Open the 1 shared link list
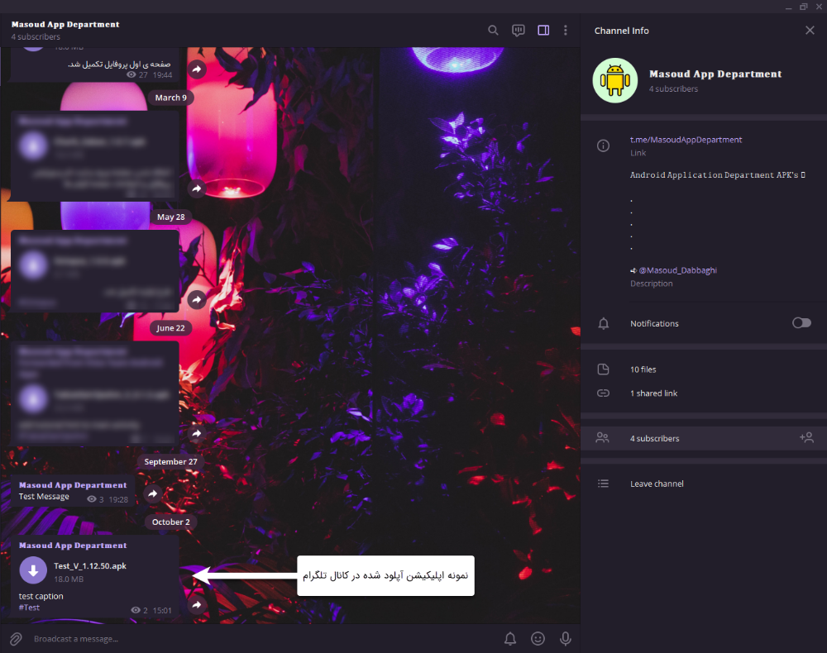This screenshot has height=653, width=827. (x=704, y=393)
